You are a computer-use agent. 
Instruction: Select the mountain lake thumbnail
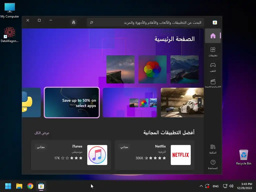(x=185, y=69)
